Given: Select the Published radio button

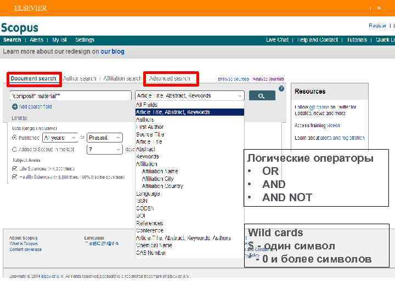Looking at the screenshot, I should click(14, 138).
